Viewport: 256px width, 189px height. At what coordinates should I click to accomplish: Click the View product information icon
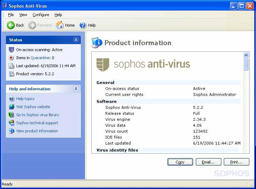pyautogui.click(x=12, y=131)
